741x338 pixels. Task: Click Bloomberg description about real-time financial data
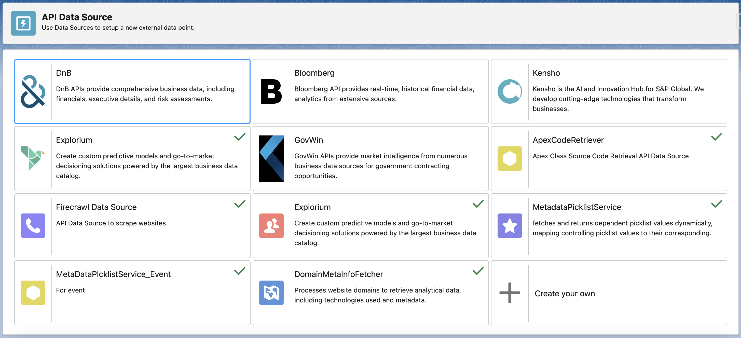384,94
